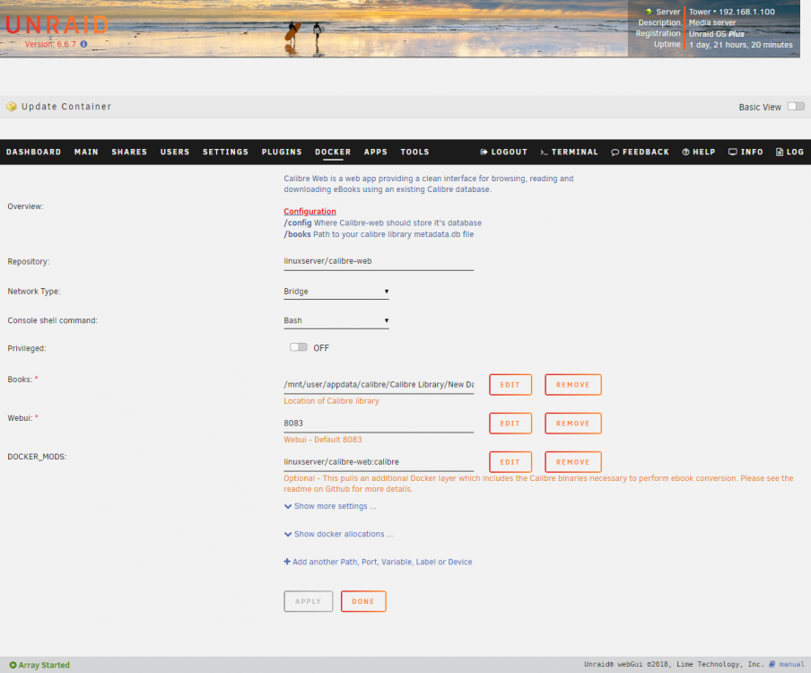This screenshot has height=673, width=811.
Task: Click the Tower • 192.168.1.100 server text
Action: pyautogui.click(x=731, y=12)
